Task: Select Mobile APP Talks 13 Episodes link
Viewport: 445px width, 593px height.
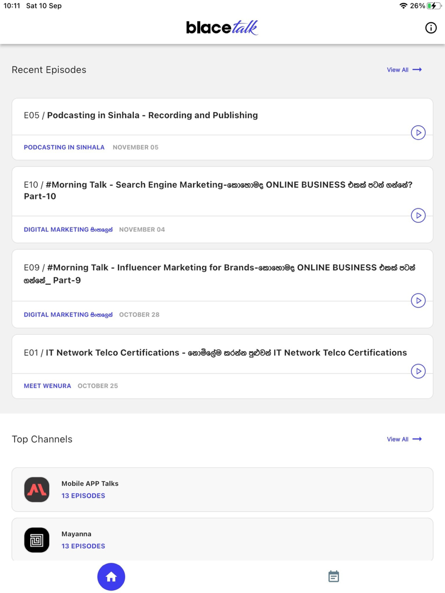Action: point(83,496)
